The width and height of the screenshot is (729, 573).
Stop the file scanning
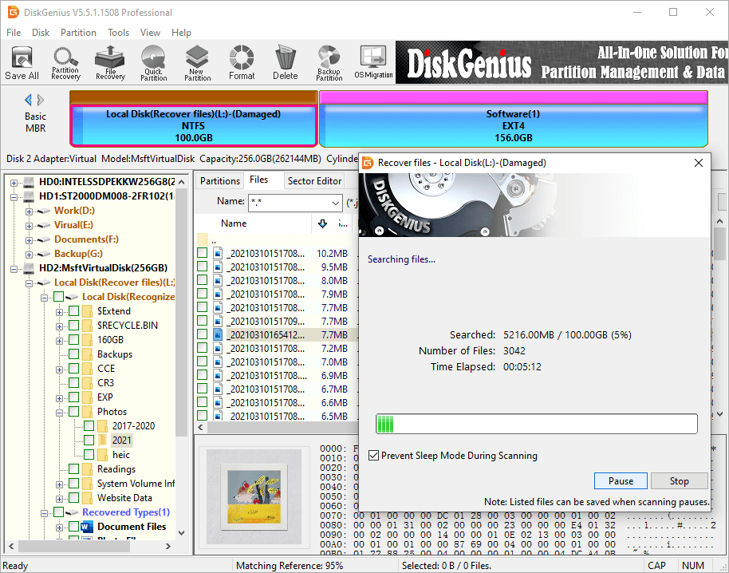click(x=679, y=481)
